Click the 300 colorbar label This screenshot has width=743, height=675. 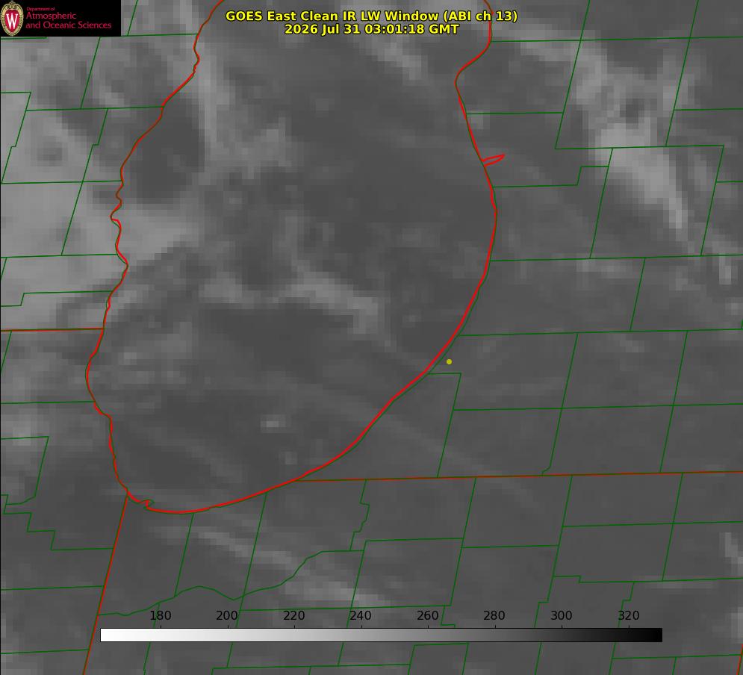tap(561, 615)
